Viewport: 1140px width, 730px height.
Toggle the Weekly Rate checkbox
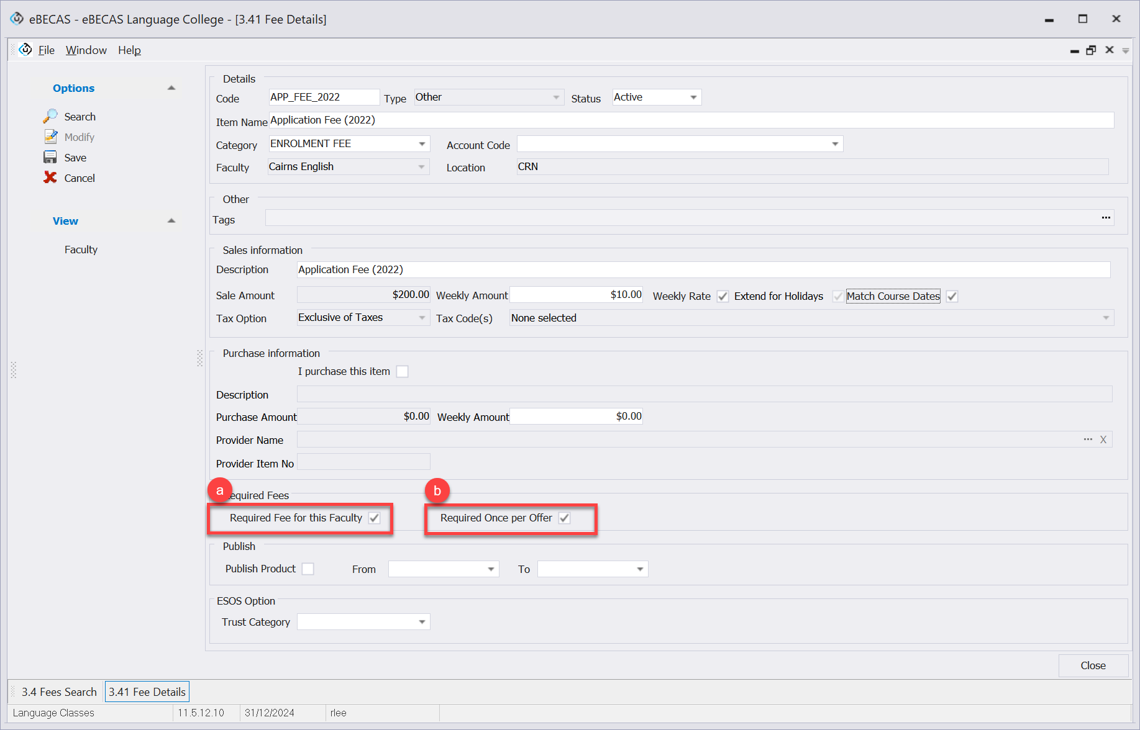(x=723, y=297)
